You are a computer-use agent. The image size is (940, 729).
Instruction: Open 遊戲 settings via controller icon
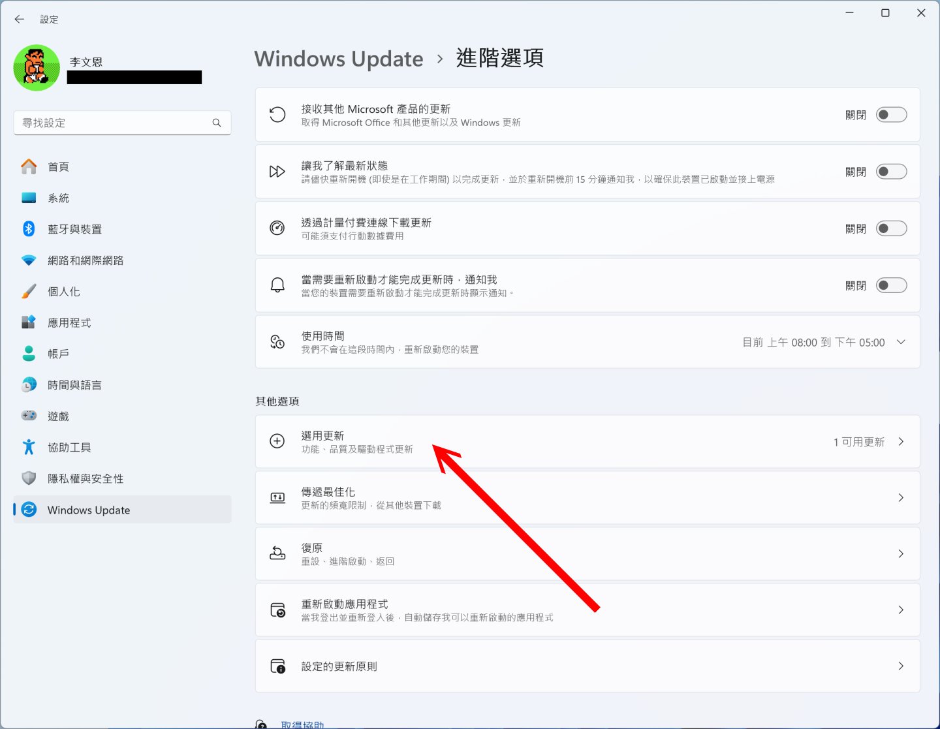click(29, 416)
